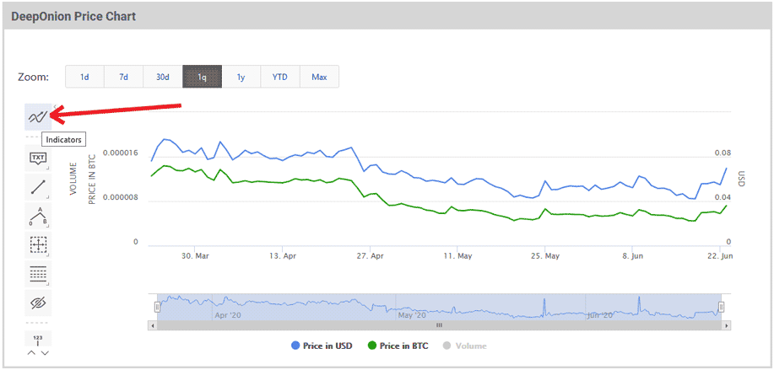Open submenu arrow on the TXT tool
The width and height of the screenshot is (774, 370).
[48, 169]
